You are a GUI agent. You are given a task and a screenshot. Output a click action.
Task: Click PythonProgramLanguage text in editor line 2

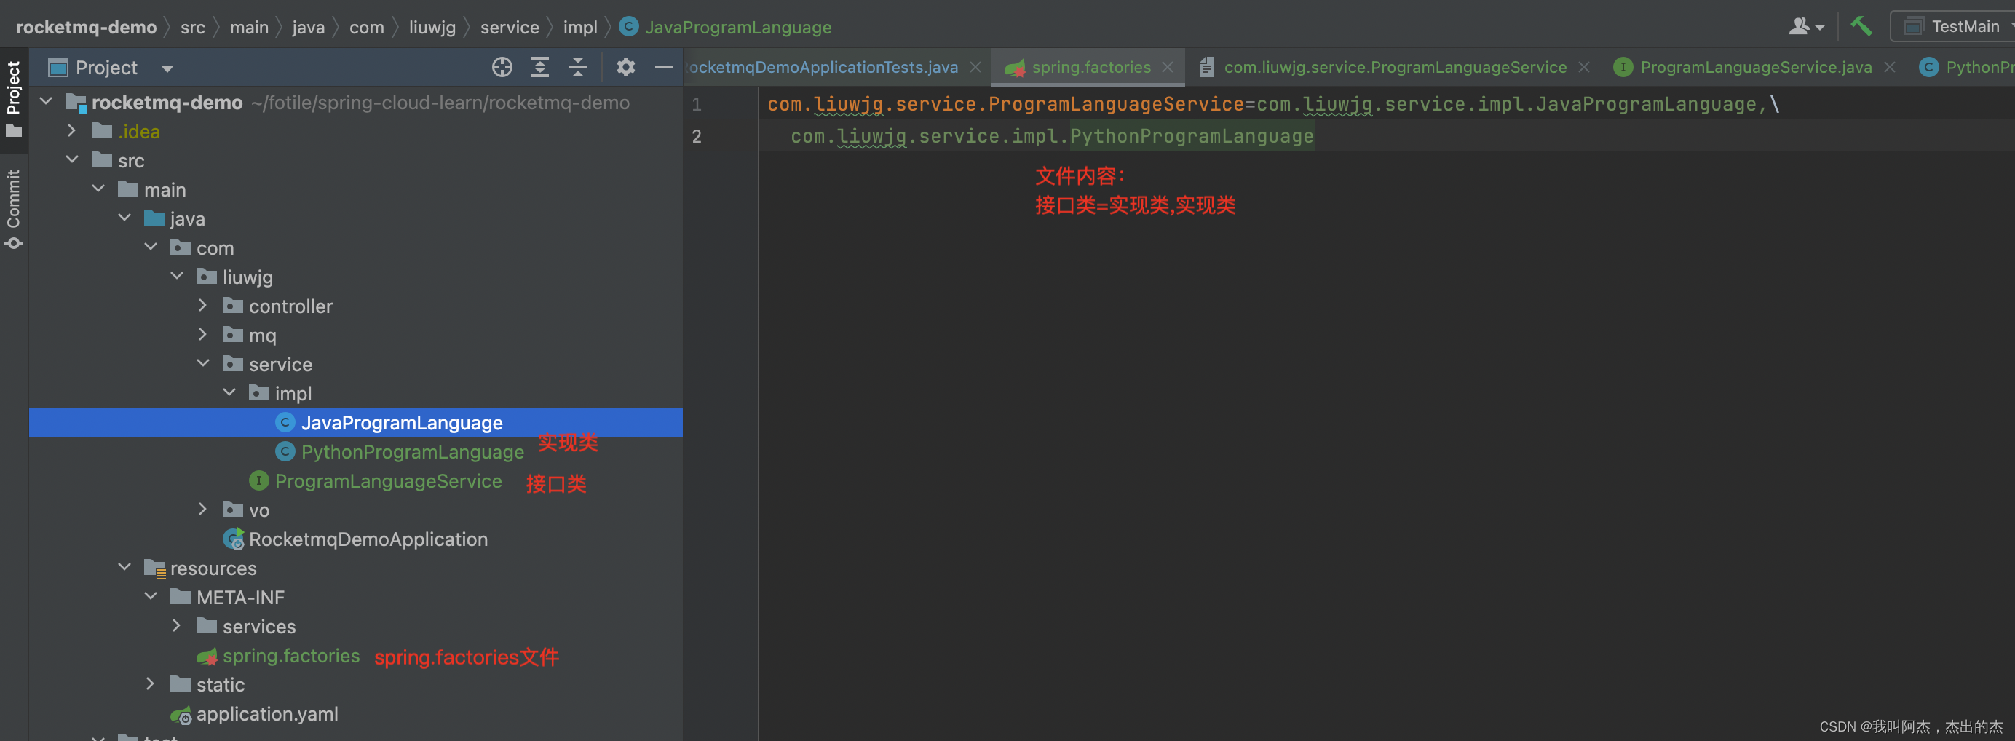pyautogui.click(x=1192, y=136)
